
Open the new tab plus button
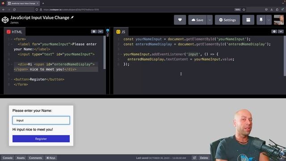coord(43,3)
